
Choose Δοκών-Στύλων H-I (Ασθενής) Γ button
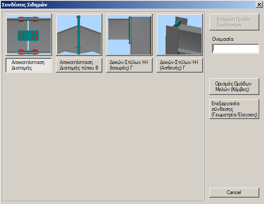180,65
